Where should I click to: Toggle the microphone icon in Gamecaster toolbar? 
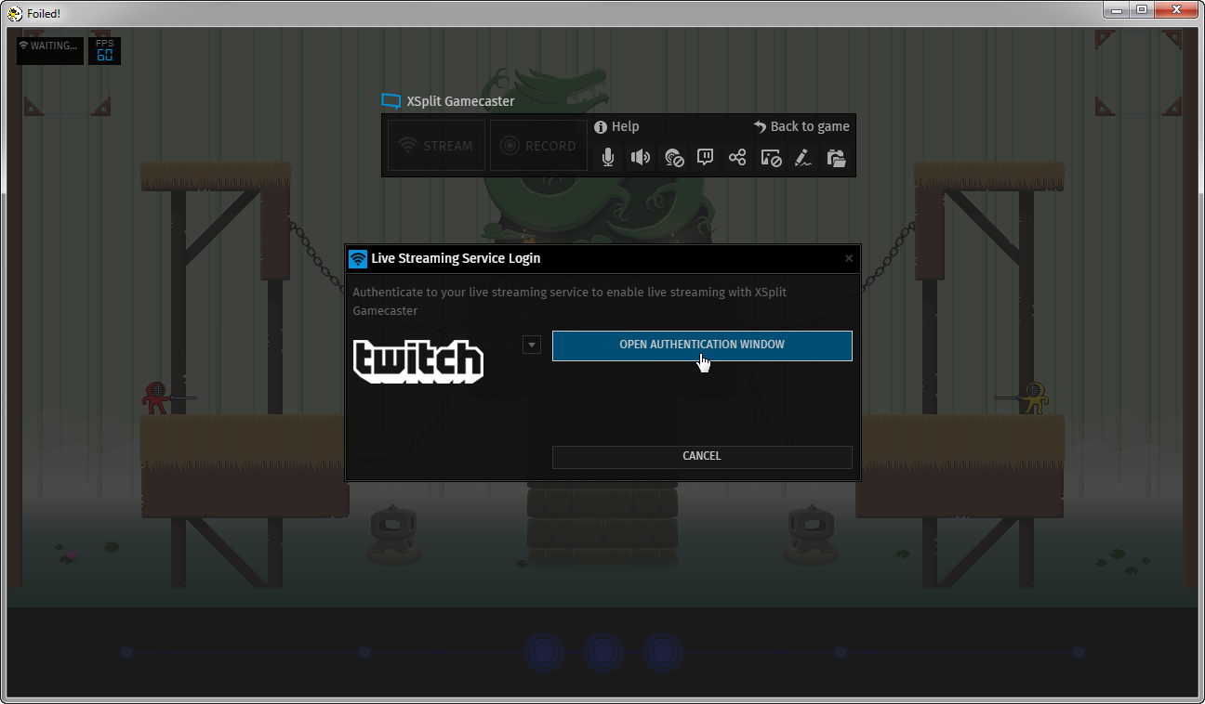pos(608,157)
